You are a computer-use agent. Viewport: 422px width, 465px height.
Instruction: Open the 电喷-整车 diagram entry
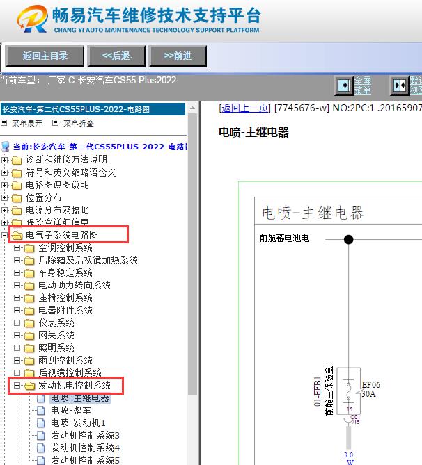point(71,410)
